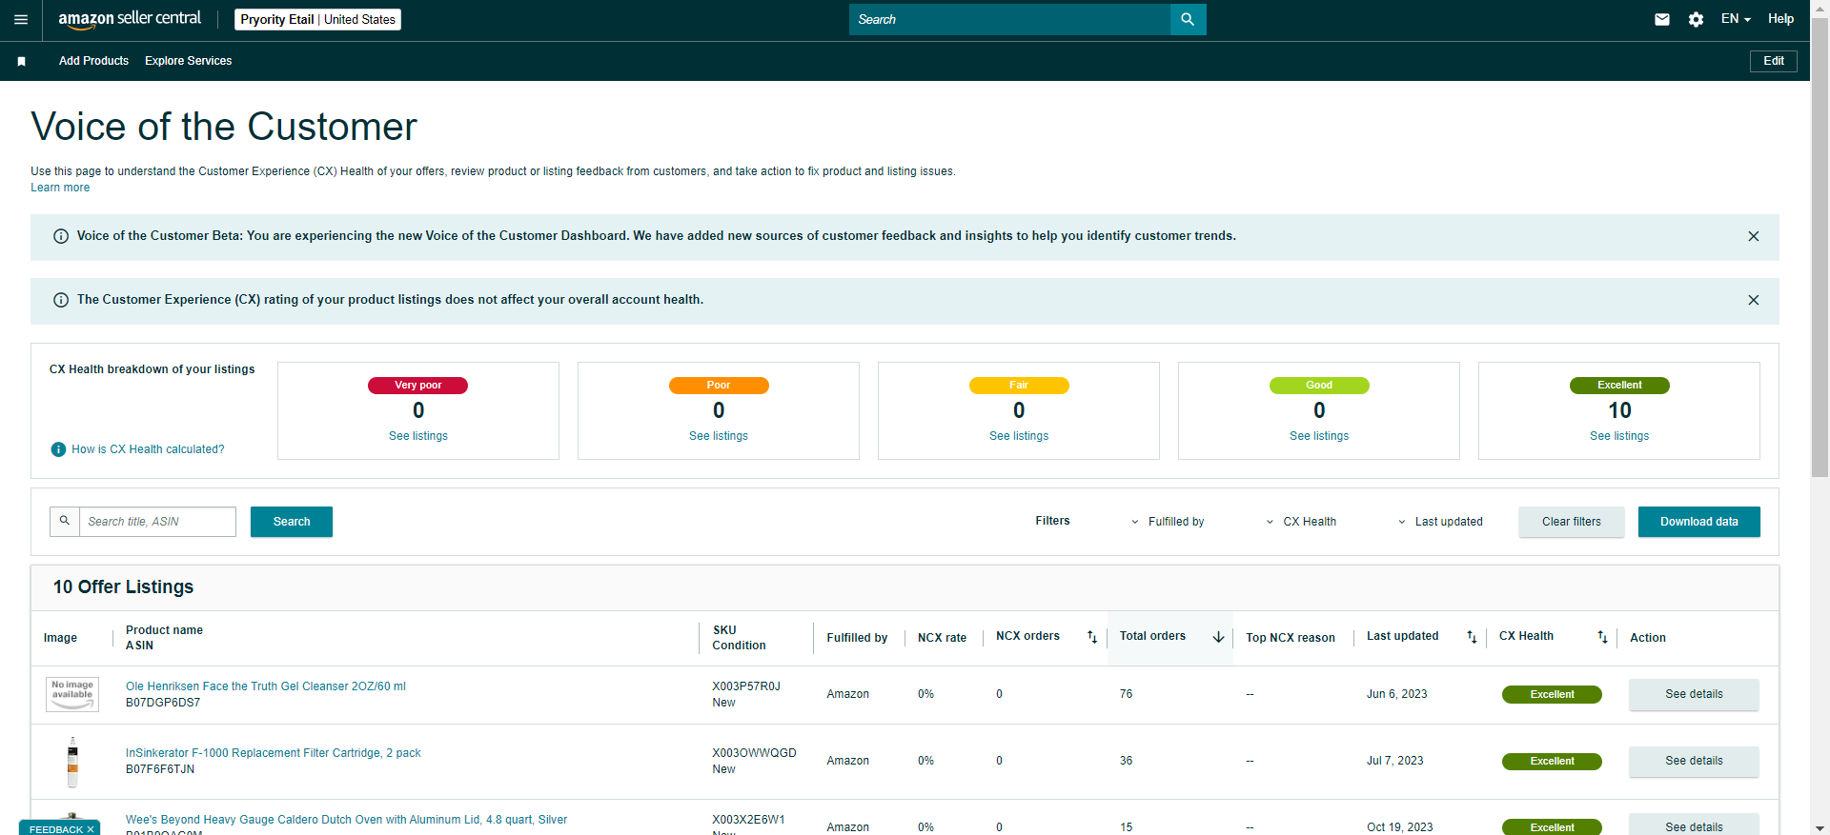This screenshot has width=1830, height=835.
Task: Open the Learn more link
Action: (x=60, y=188)
